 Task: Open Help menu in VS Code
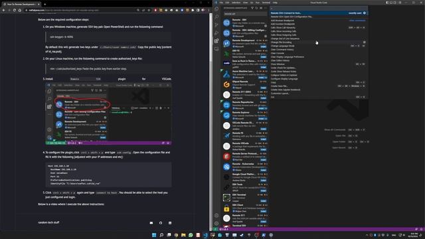click(x=275, y=3)
